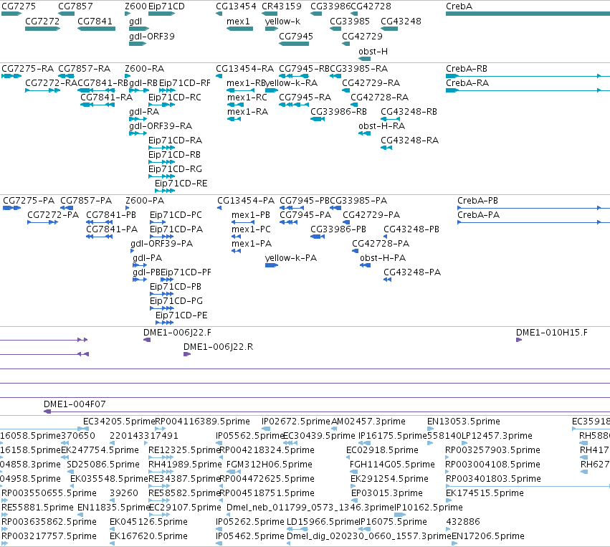Click the EC02918.5prime EST label
Screen dimensions: 610x547
tap(383, 450)
